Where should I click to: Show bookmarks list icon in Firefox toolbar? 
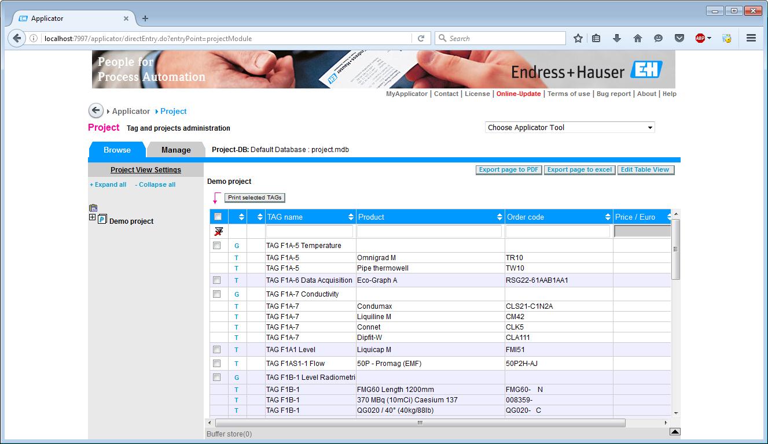point(596,38)
